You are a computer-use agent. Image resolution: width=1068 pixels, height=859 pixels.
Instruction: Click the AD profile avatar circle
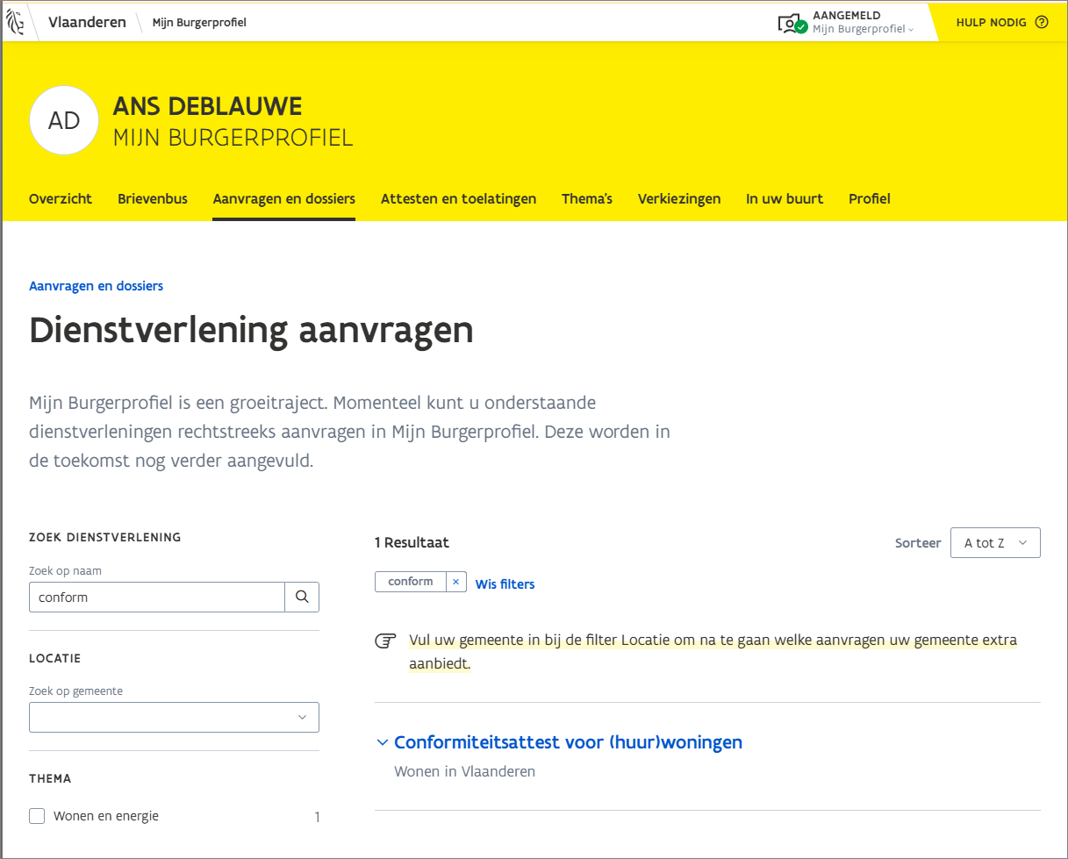[x=64, y=121]
